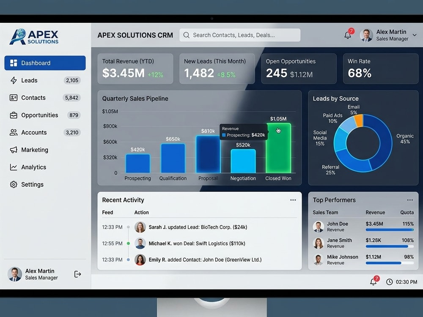The height and width of the screenshot is (317, 423).
Task: Click Sarah J. avatar in Recent Activity
Action: click(140, 227)
